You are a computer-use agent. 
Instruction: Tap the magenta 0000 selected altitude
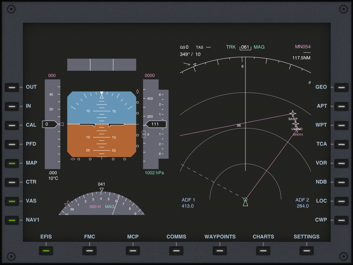pyautogui.click(x=150, y=76)
